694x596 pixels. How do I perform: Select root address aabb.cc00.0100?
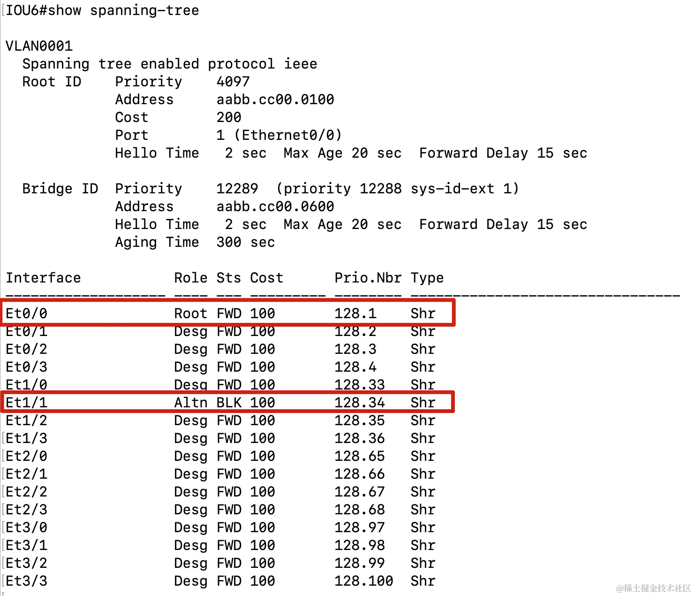[x=275, y=99]
